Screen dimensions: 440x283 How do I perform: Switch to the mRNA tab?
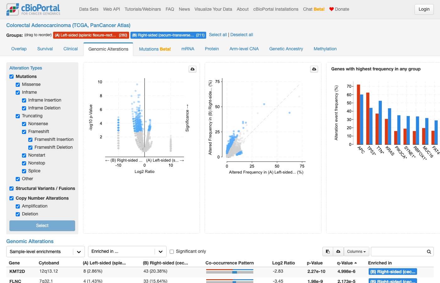tap(188, 49)
